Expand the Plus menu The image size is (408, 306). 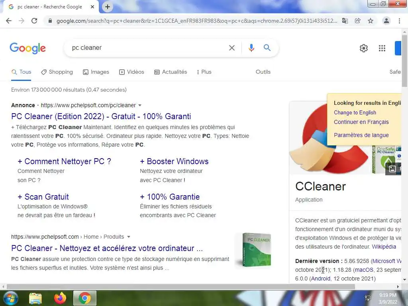tap(204, 72)
